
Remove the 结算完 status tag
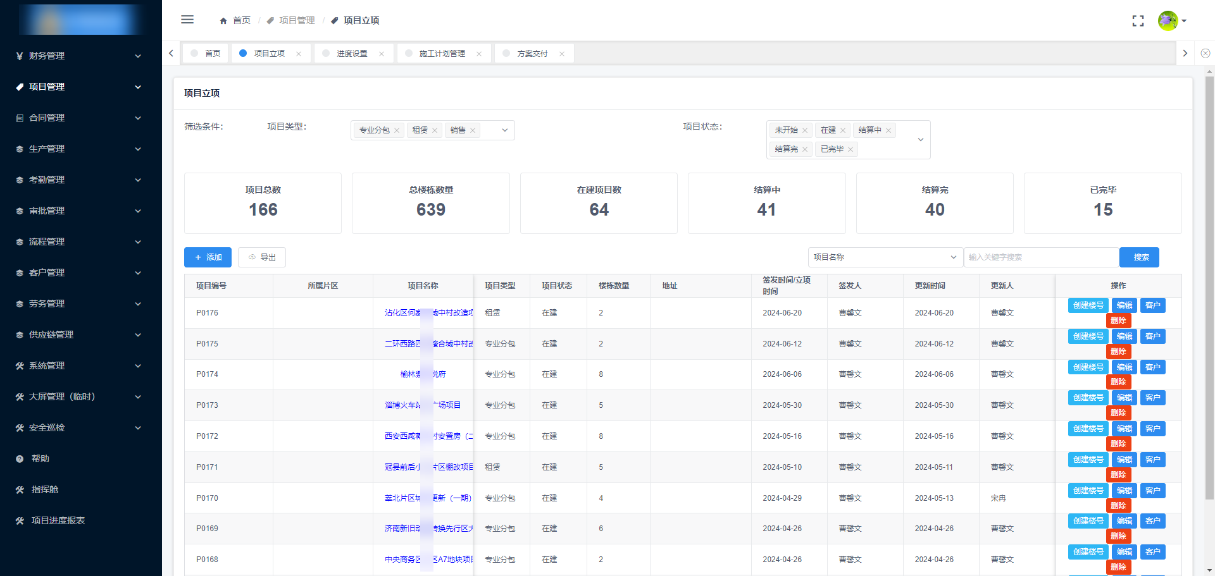pyautogui.click(x=805, y=149)
